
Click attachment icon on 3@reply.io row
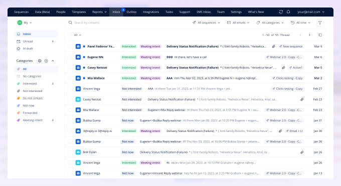[x=280, y=131]
